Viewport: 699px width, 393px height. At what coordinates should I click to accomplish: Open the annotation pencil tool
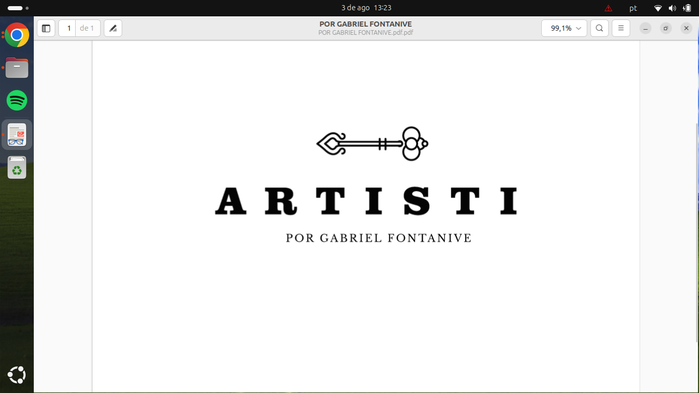[113, 28]
